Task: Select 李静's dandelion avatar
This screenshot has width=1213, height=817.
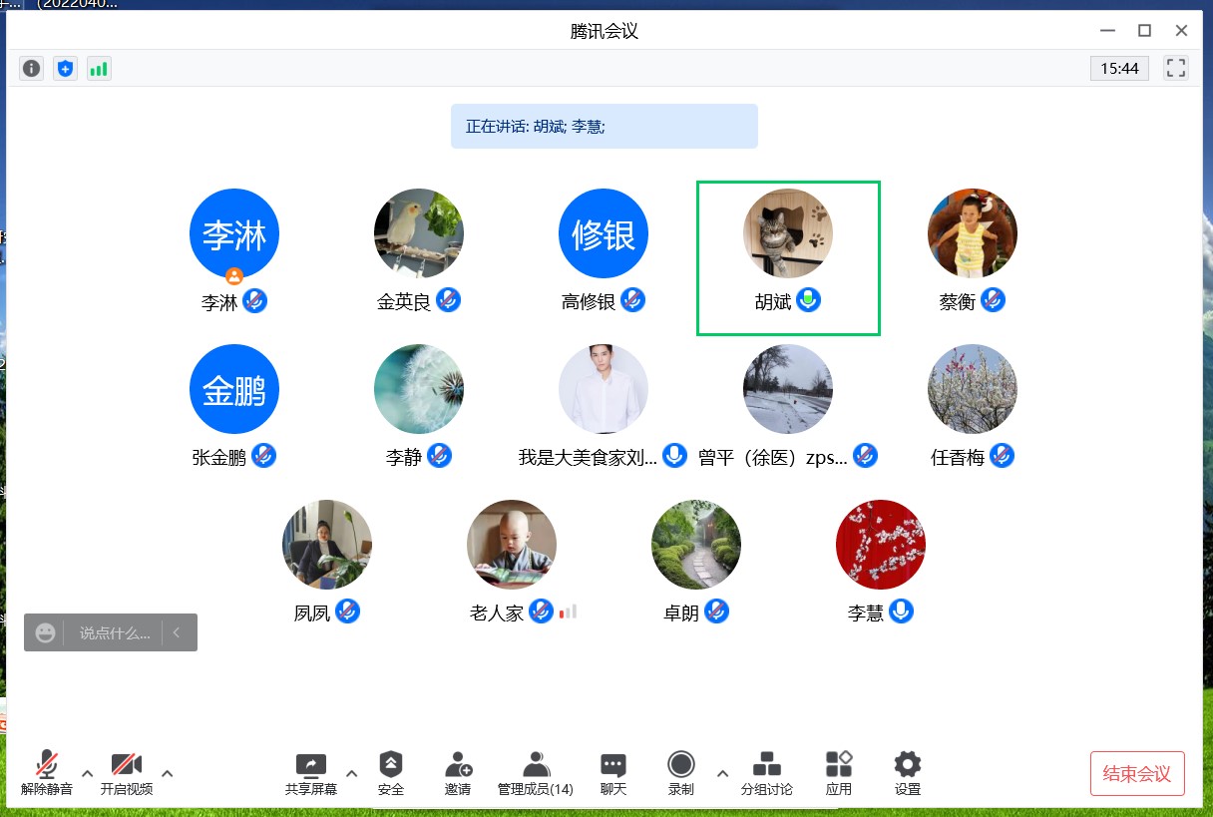Action: [x=419, y=389]
